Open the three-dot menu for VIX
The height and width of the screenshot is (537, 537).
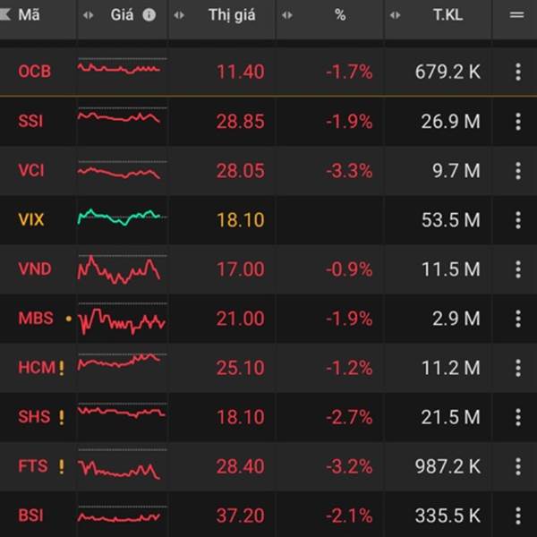(517, 220)
